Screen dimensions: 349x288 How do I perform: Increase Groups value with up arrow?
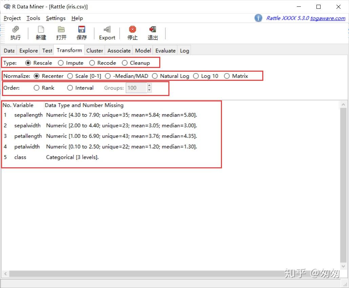click(149, 86)
